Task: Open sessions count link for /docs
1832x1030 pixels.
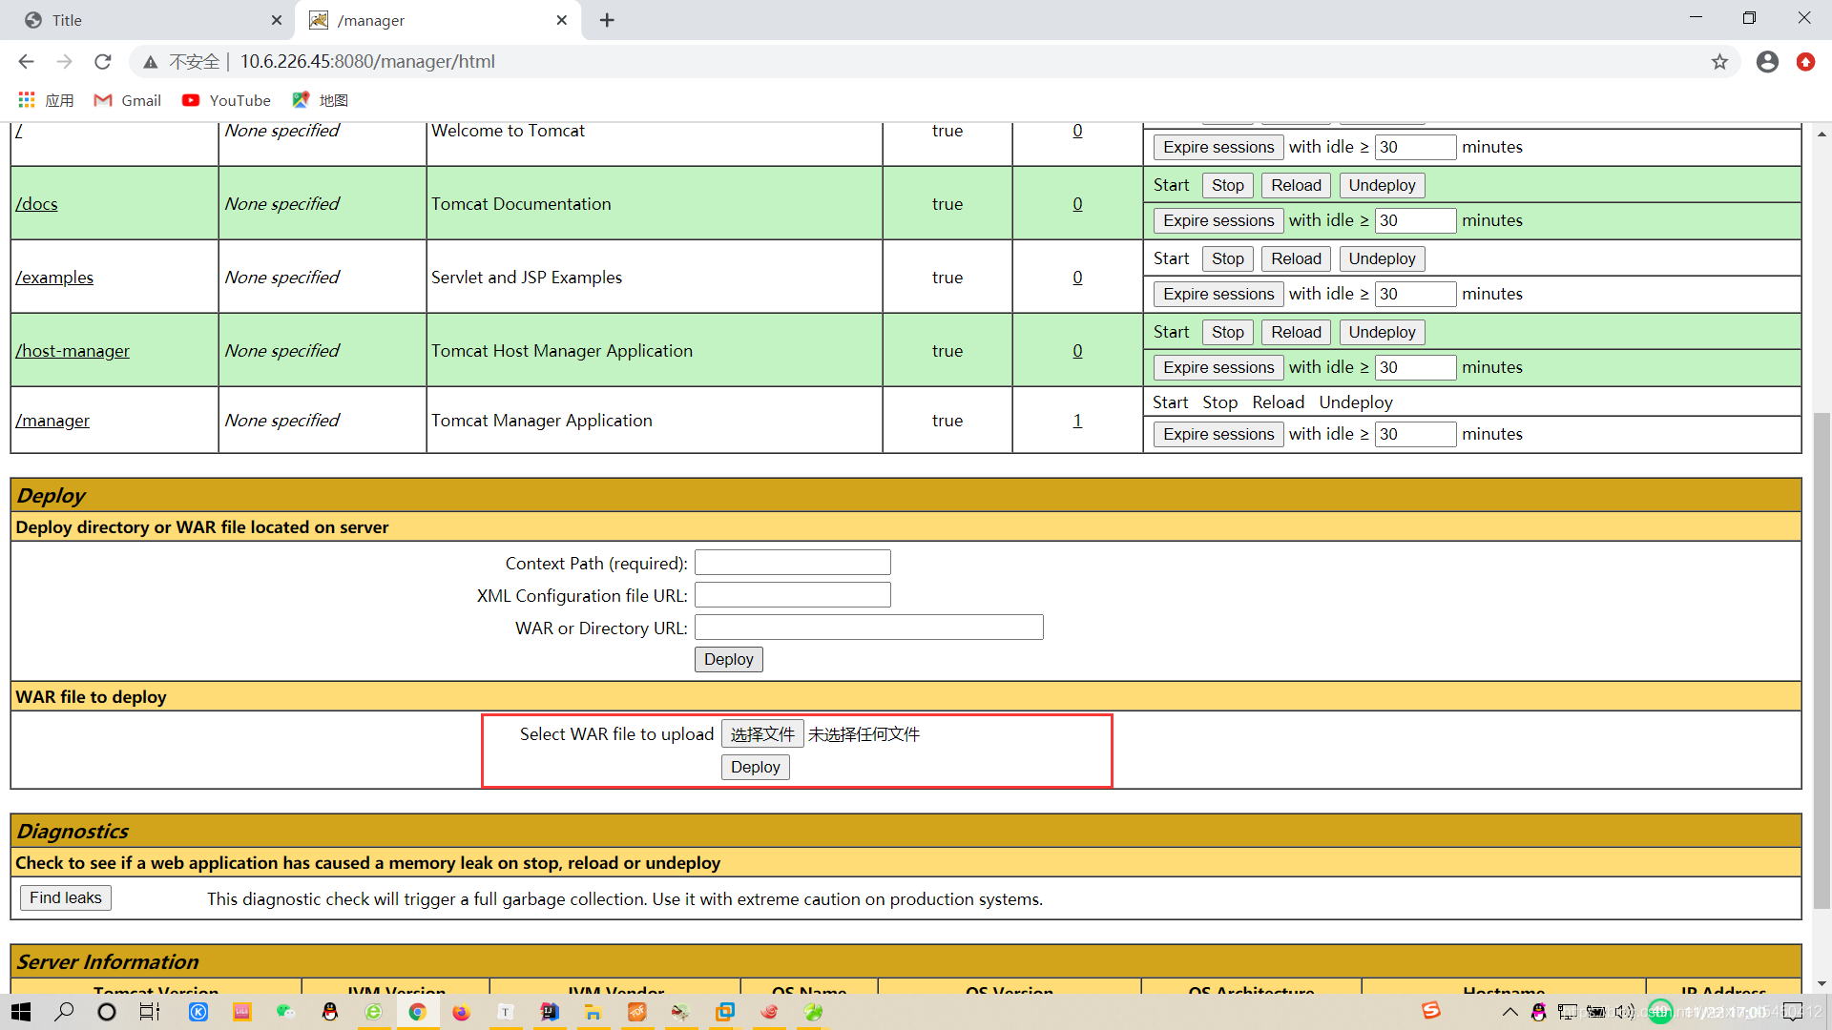Action: (1077, 204)
